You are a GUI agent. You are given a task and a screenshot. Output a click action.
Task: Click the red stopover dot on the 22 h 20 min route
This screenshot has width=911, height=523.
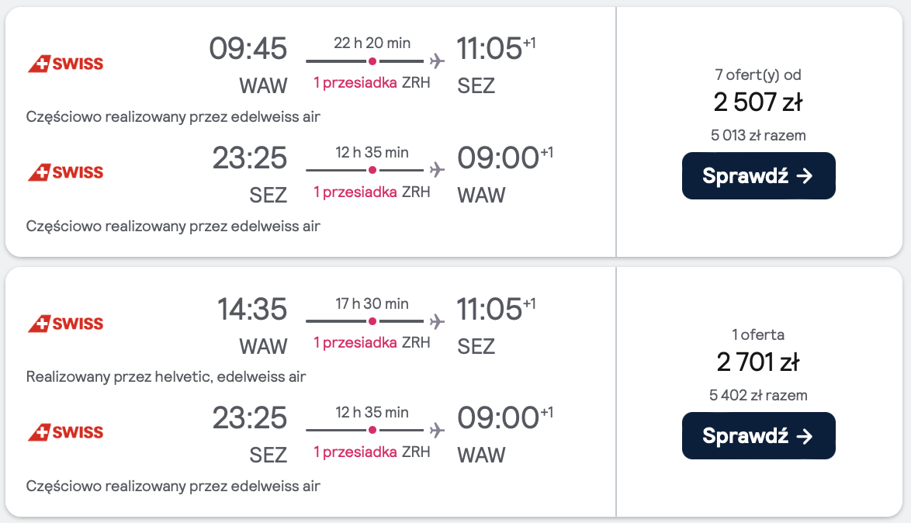tap(372, 61)
